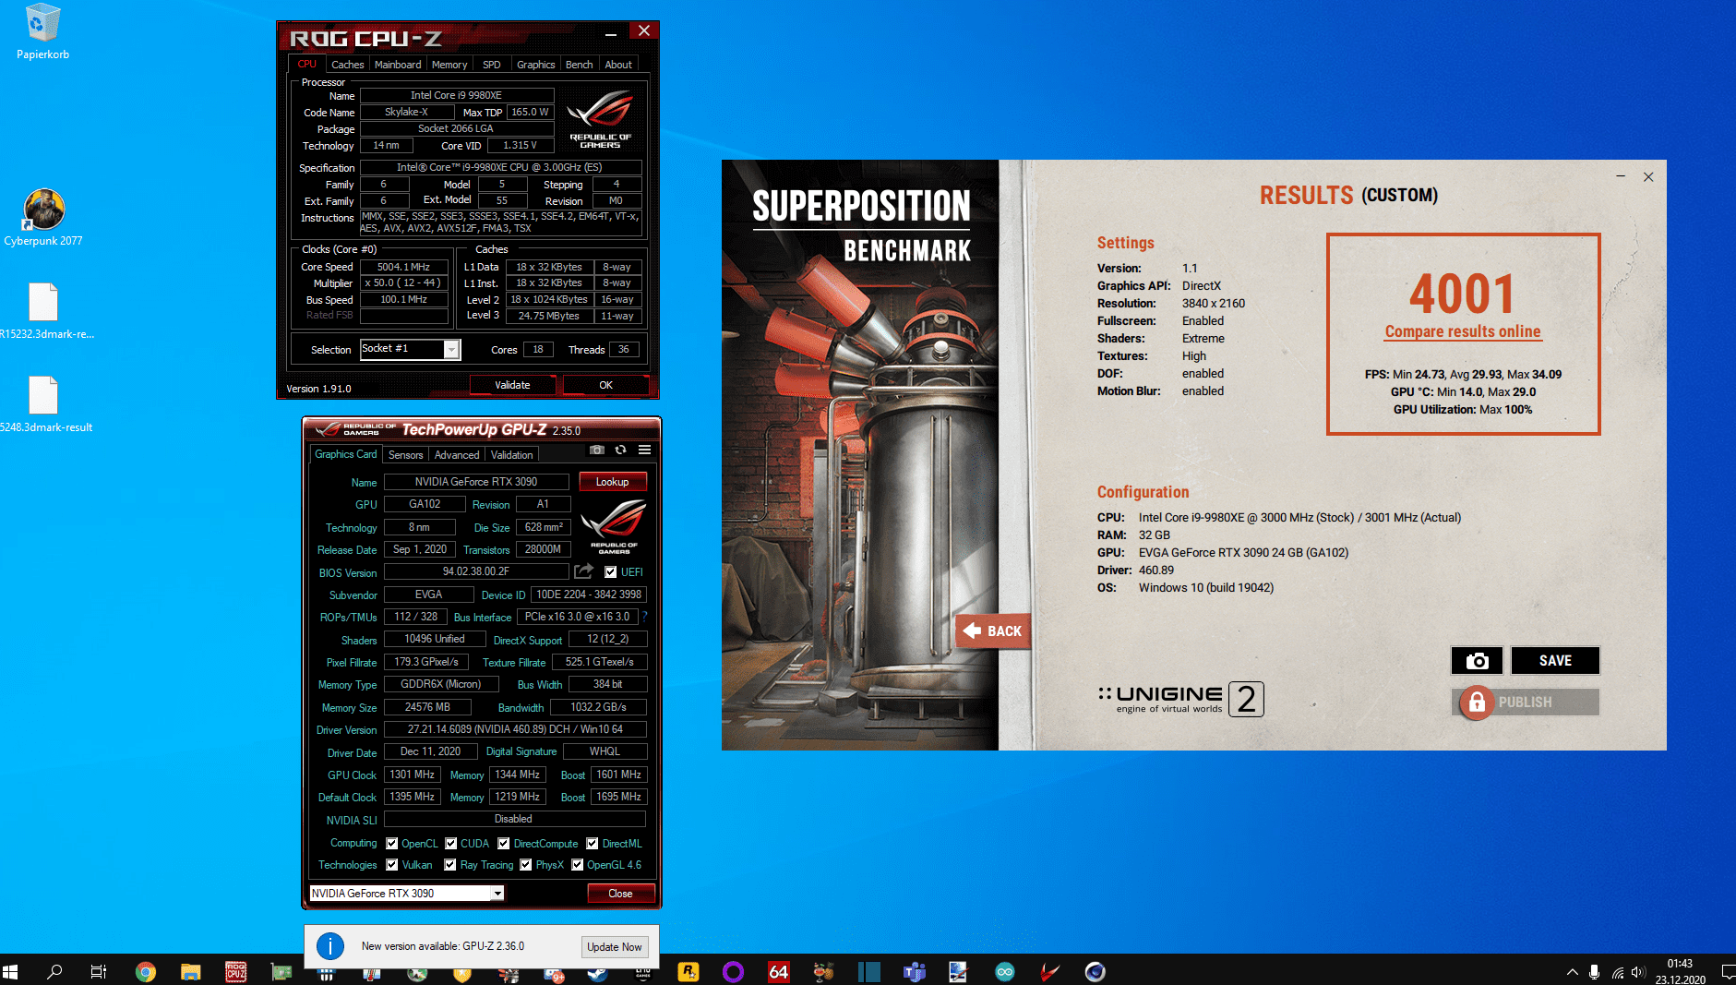
Task: Click the BACK button in Superposition
Action: [x=993, y=631]
